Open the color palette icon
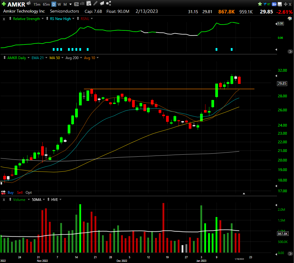This screenshot has height=263, width=294. point(290,19)
